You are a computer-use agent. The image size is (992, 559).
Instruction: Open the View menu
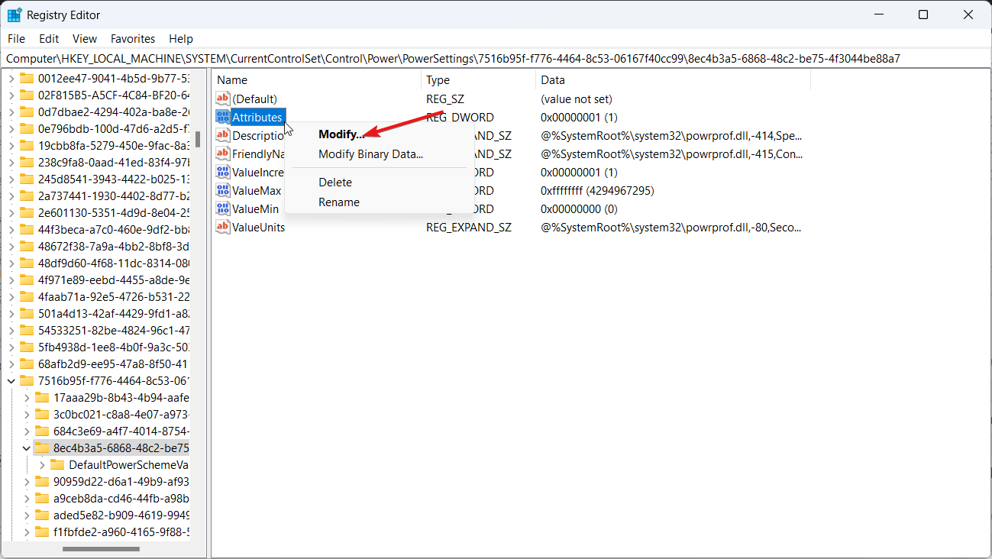(x=85, y=38)
